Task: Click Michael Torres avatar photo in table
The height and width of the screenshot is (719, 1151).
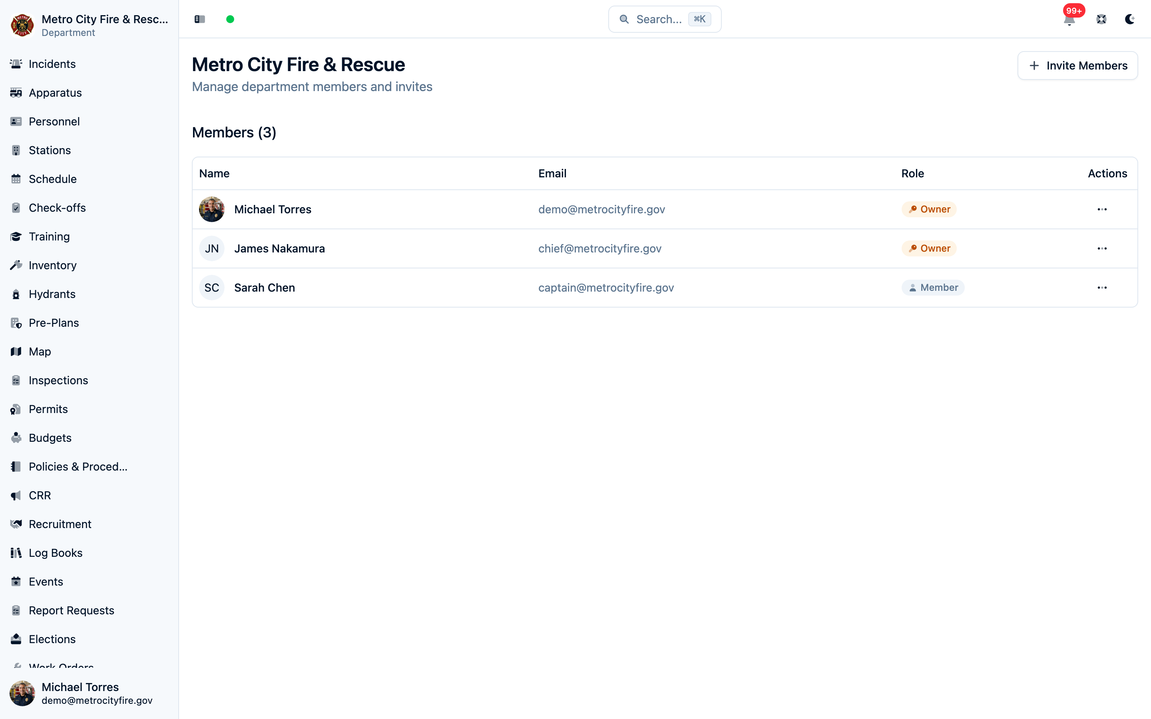Action: click(x=212, y=209)
